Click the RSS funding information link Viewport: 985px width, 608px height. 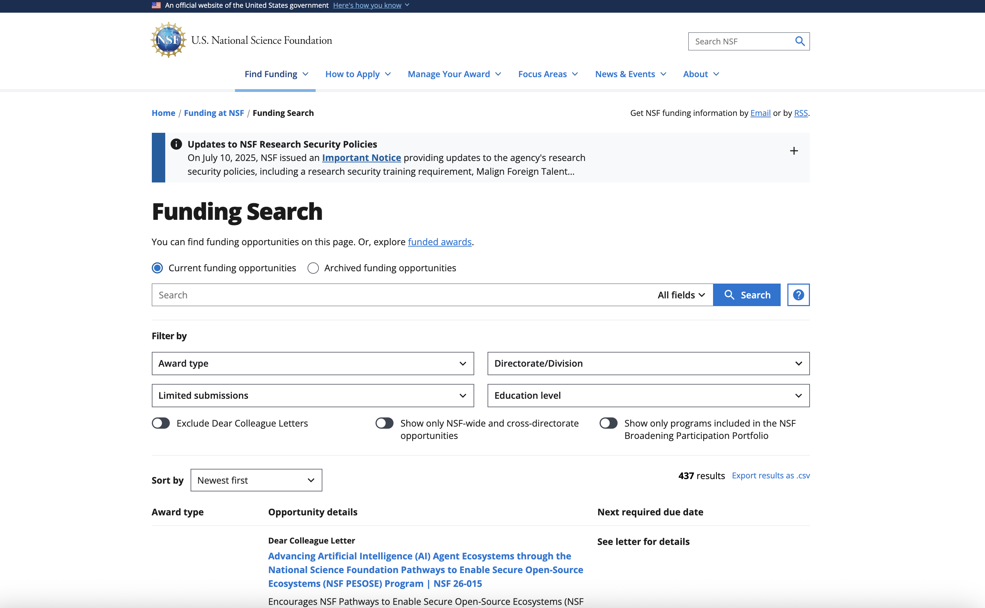pos(800,113)
